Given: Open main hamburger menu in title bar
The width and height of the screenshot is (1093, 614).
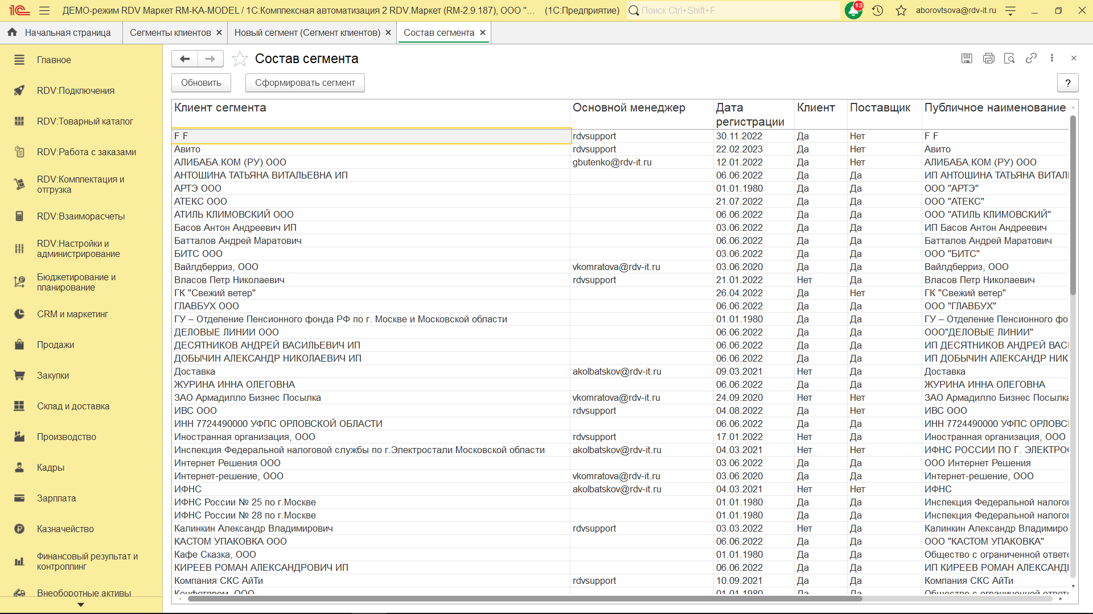Looking at the screenshot, I should pyautogui.click(x=44, y=10).
